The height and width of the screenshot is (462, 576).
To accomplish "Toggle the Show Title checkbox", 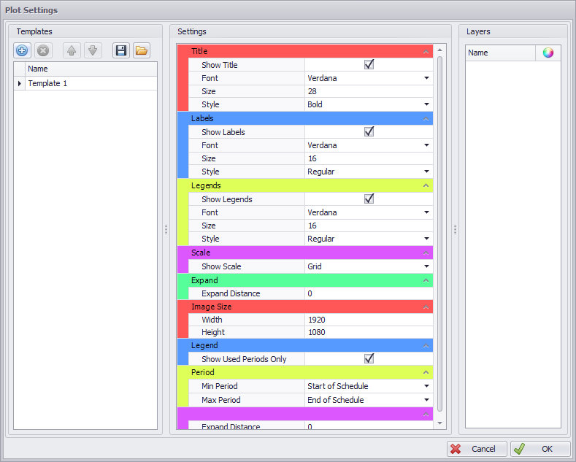I will (x=369, y=65).
